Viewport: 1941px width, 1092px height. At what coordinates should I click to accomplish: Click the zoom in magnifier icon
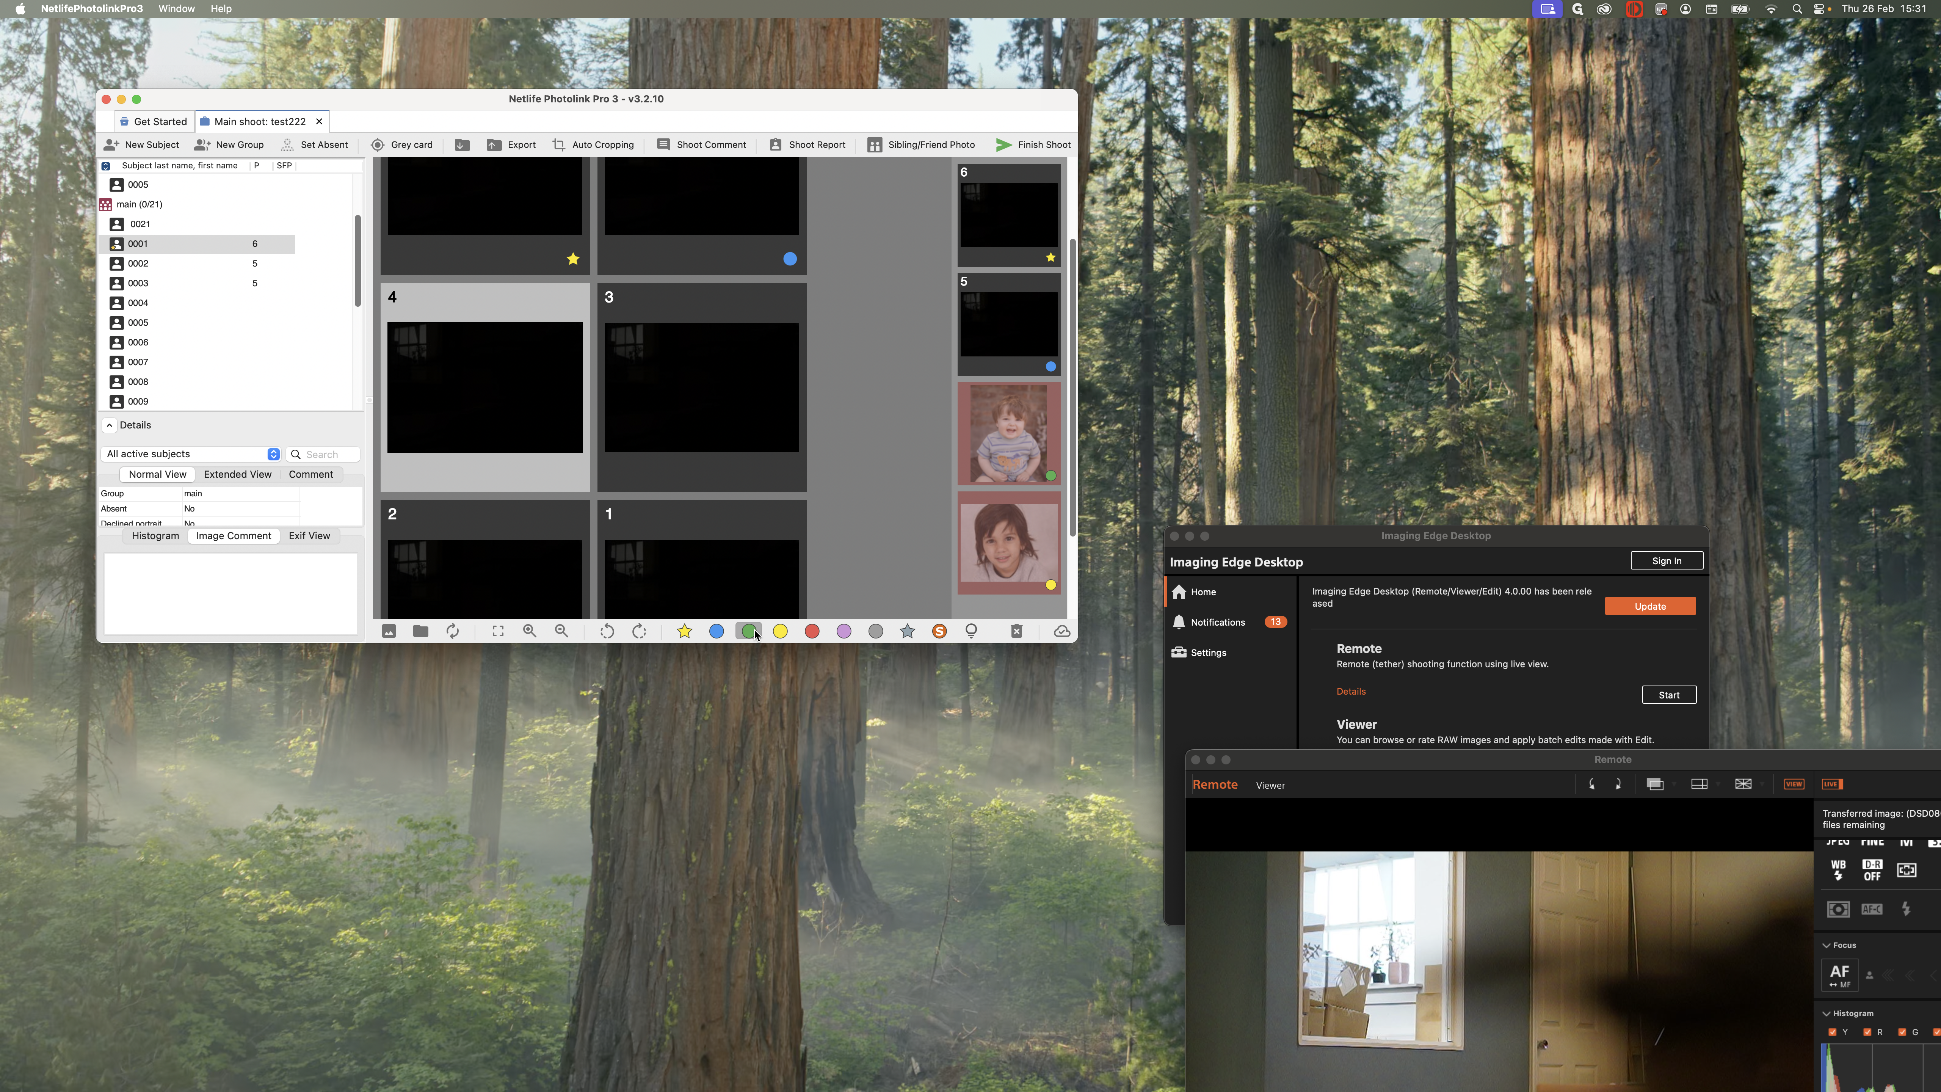click(x=530, y=632)
